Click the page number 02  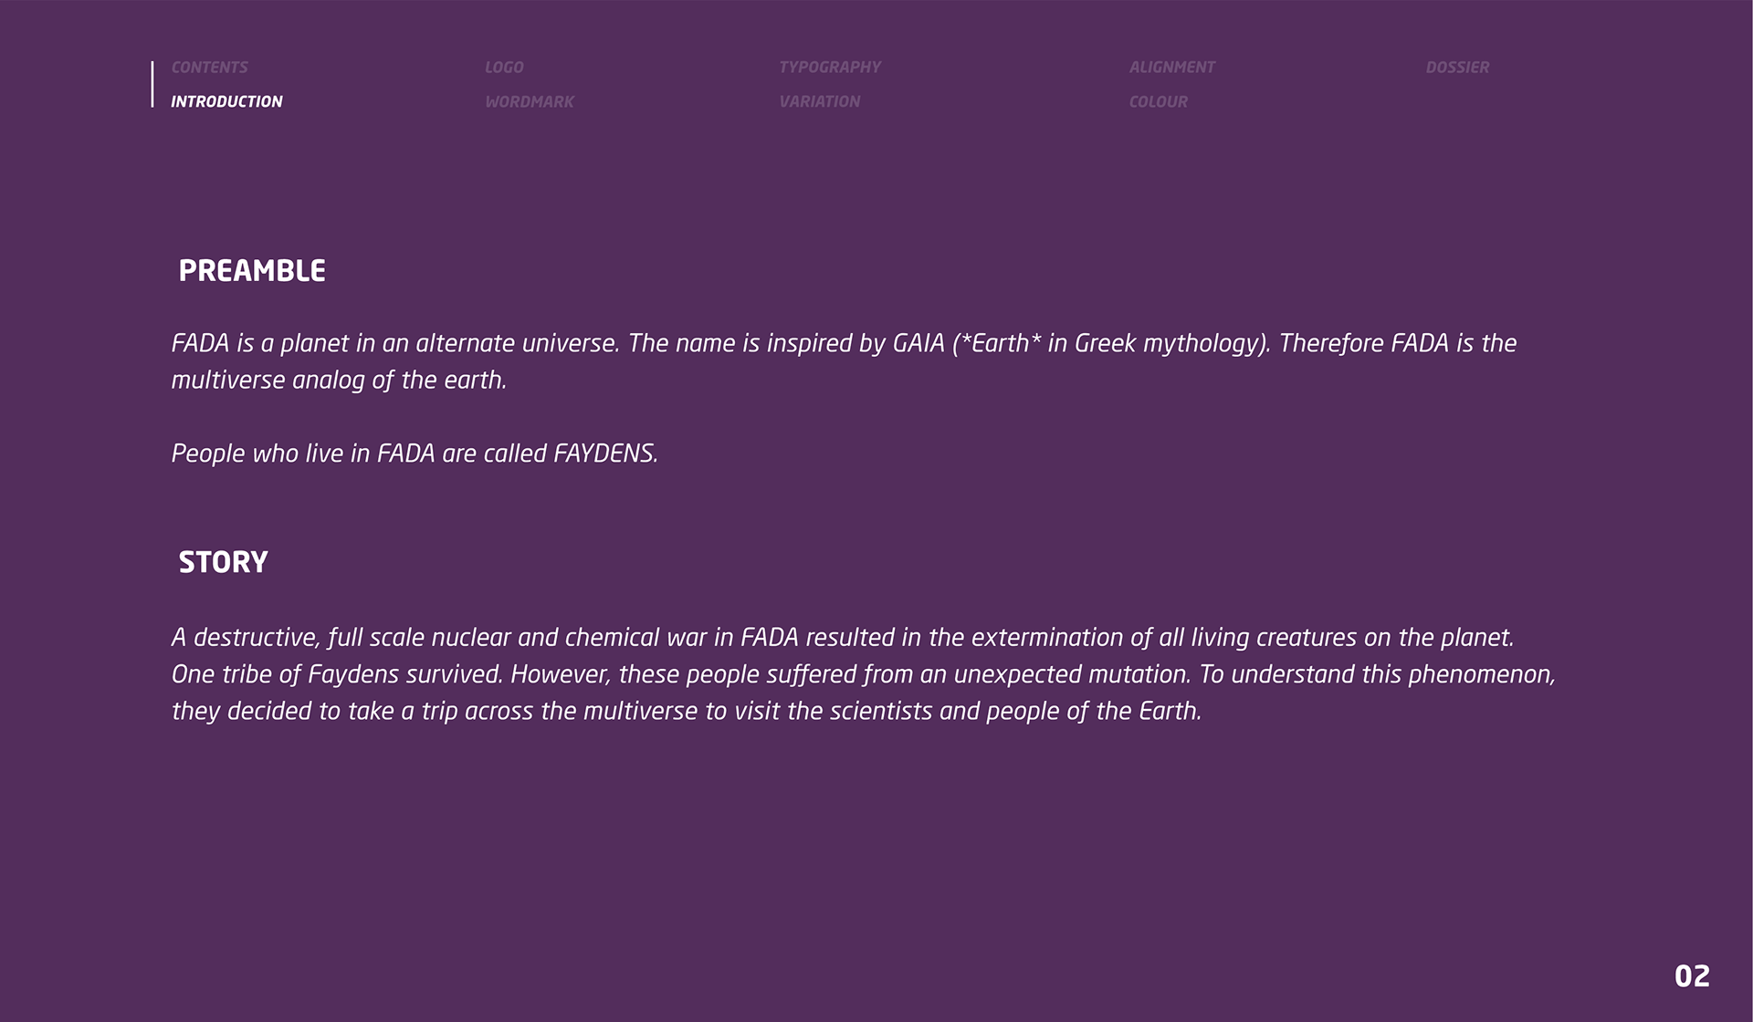1692,976
